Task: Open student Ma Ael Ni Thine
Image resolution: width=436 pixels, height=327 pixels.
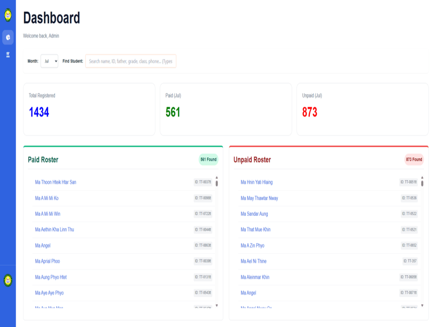Action: 254,261
